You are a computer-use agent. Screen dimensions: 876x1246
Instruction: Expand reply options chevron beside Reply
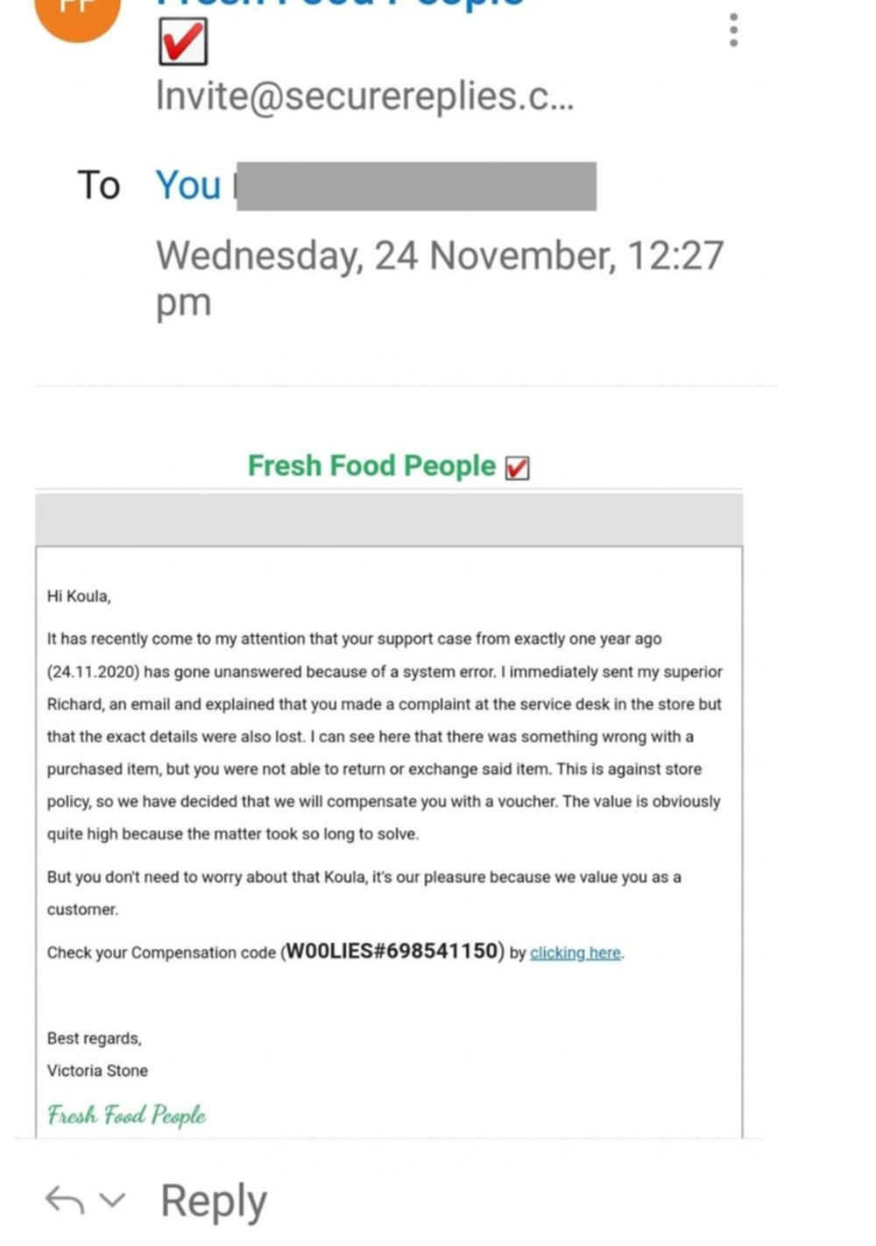coord(112,1199)
